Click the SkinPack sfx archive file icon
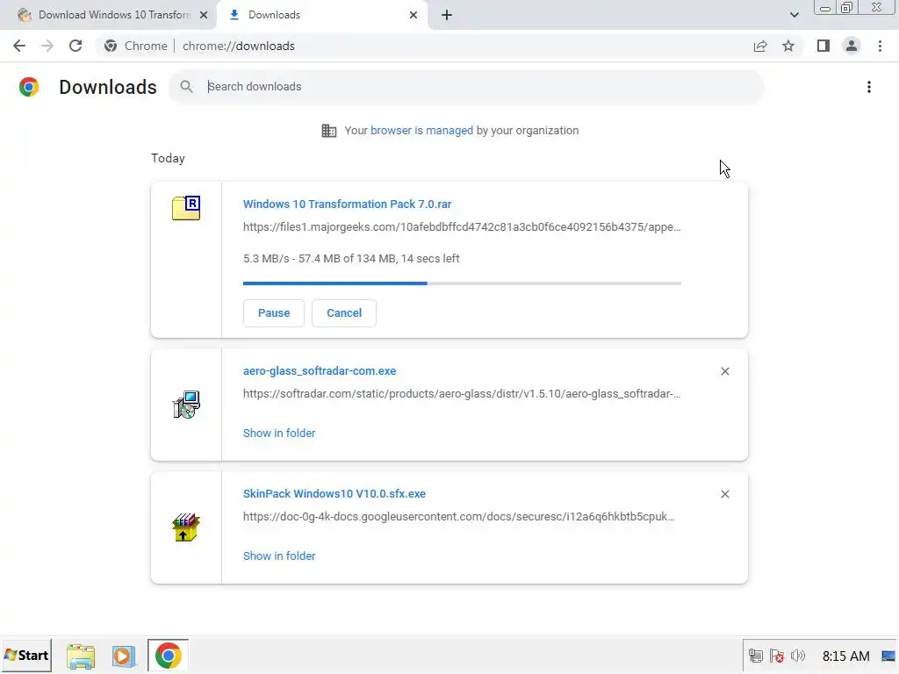 coord(186,527)
